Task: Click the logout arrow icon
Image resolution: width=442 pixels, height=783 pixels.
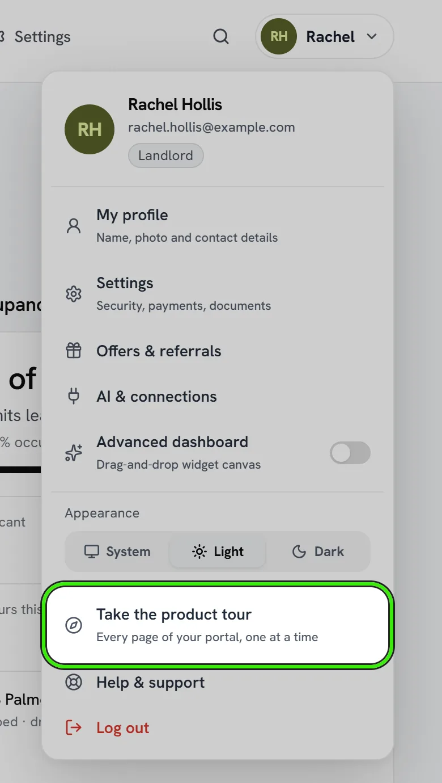Action: 74,727
